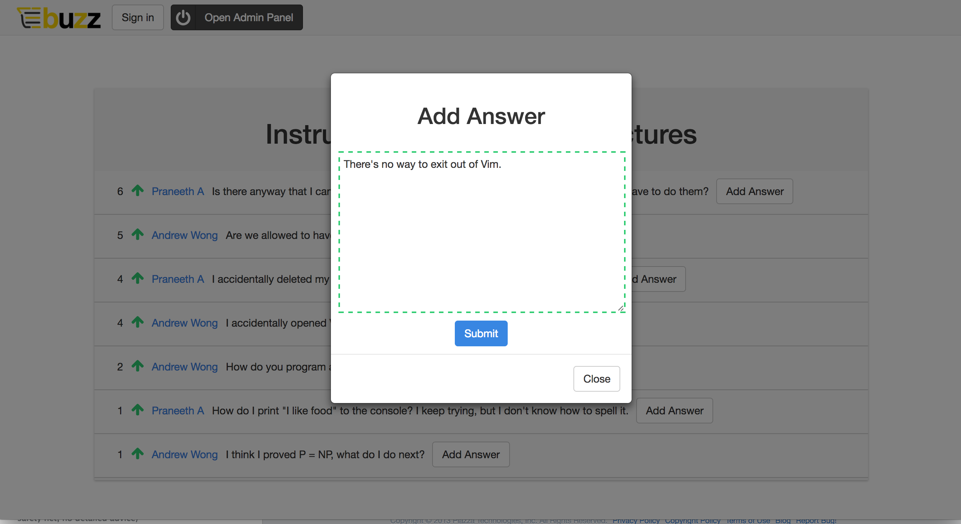Open Praneeth A's profile on first question

[x=178, y=191]
